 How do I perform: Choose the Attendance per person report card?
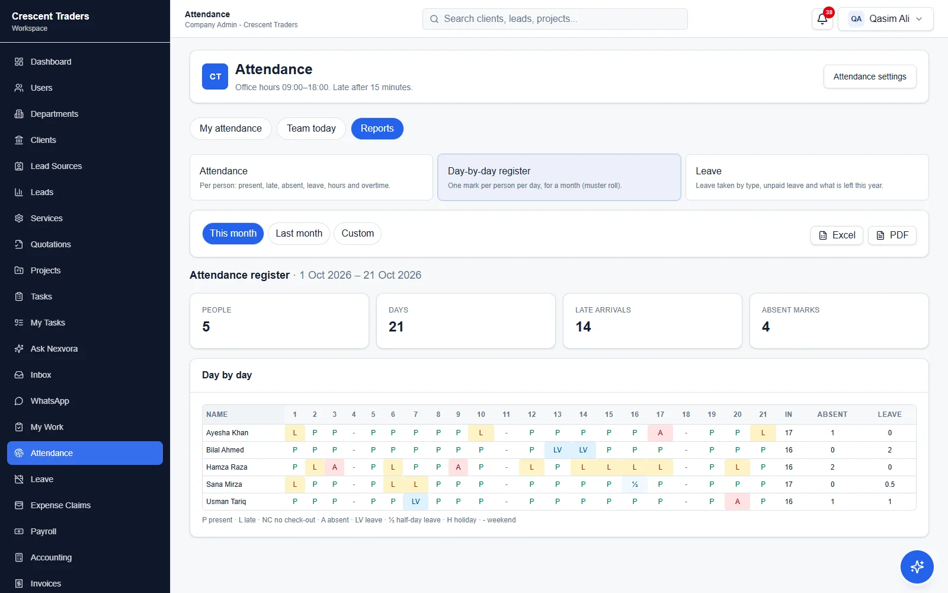point(311,177)
